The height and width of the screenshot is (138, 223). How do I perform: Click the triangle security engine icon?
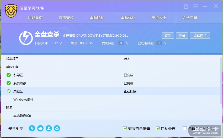(57, 128)
